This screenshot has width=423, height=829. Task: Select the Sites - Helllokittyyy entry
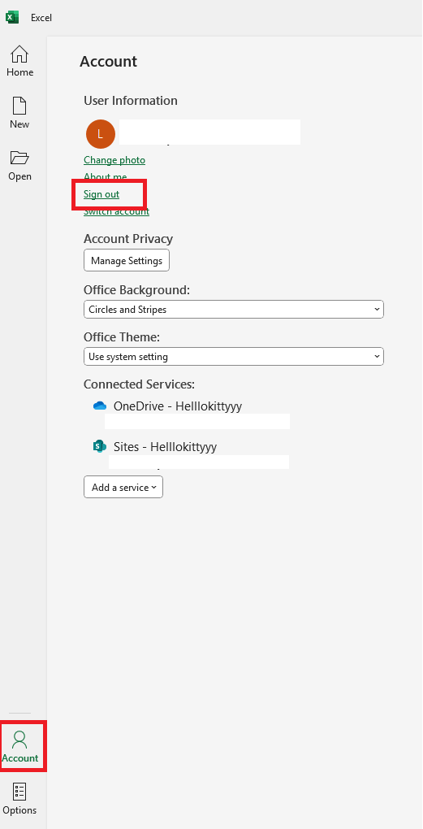165,447
